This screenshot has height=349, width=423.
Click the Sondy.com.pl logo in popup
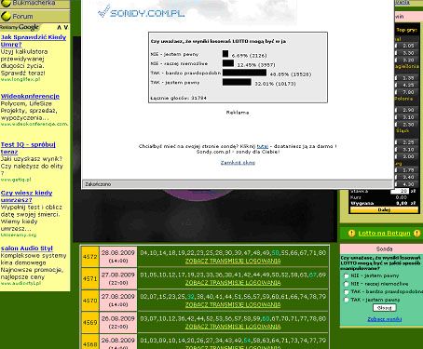[141, 12]
